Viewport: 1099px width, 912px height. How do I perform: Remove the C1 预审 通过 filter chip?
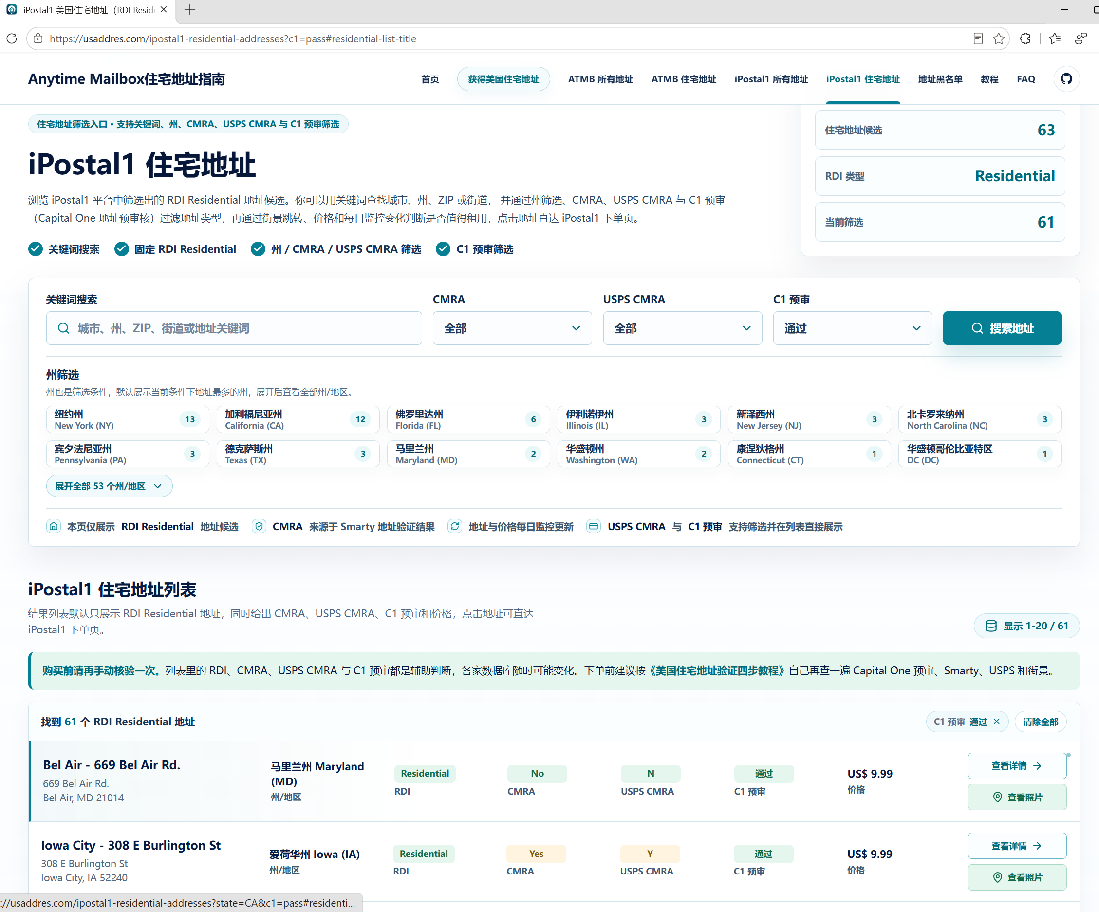tap(996, 722)
